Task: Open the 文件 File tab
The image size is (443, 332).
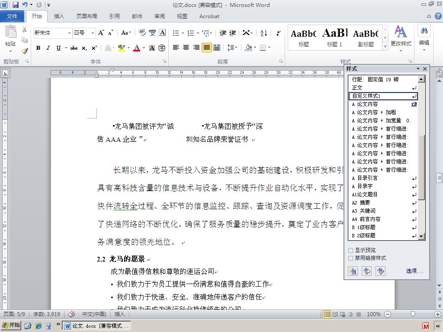Action: coord(12,16)
